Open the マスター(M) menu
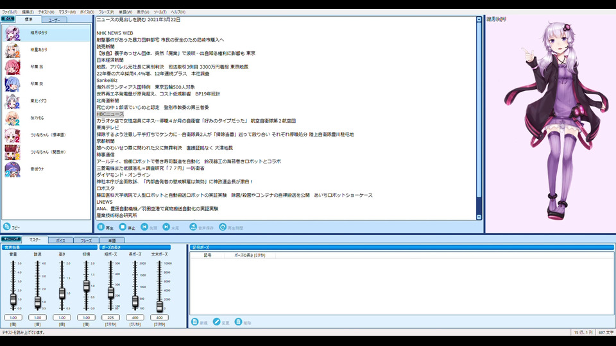This screenshot has height=346, width=616. (x=67, y=12)
